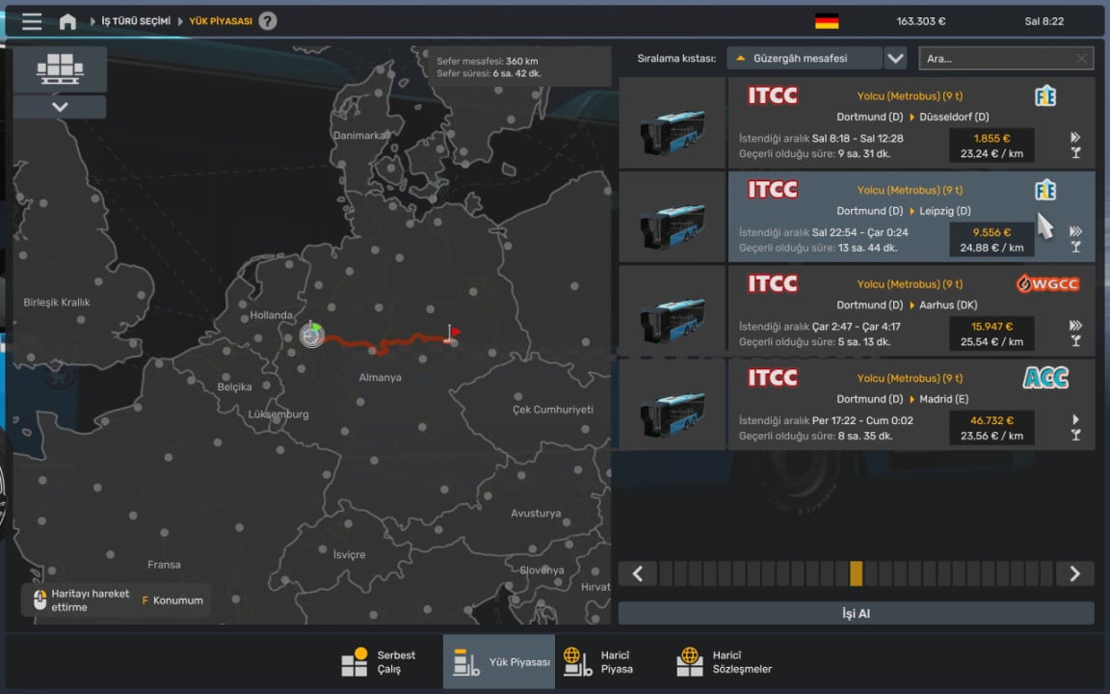
Task: Open the help question mark icon
Action: pyautogui.click(x=267, y=21)
